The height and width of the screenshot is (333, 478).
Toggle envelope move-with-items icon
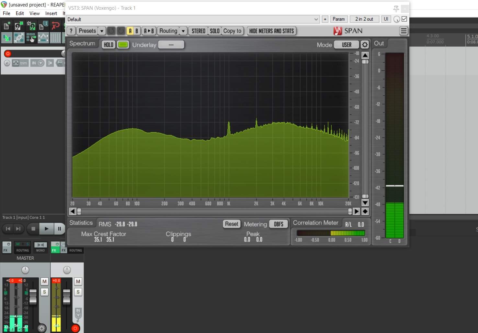(43, 38)
